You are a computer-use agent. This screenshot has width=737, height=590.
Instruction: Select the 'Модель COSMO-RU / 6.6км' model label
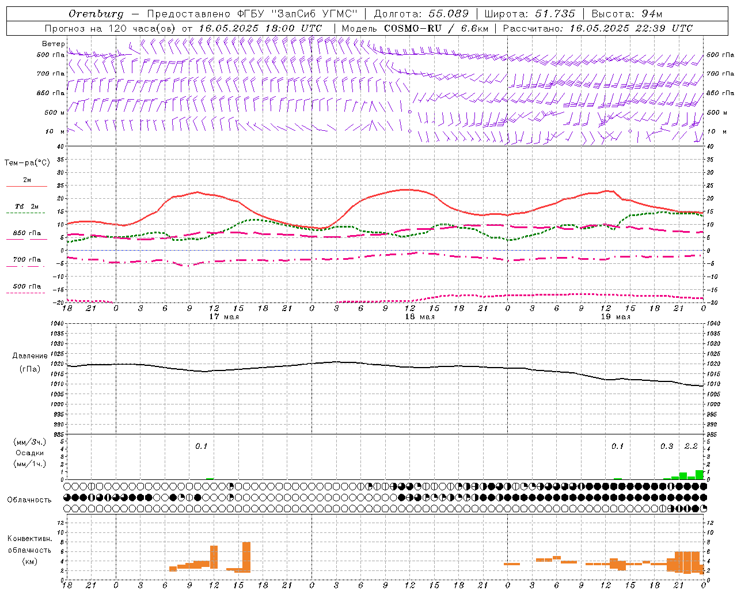pos(415,28)
